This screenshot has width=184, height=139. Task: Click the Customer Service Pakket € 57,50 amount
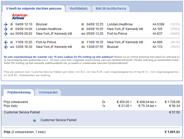174,112
